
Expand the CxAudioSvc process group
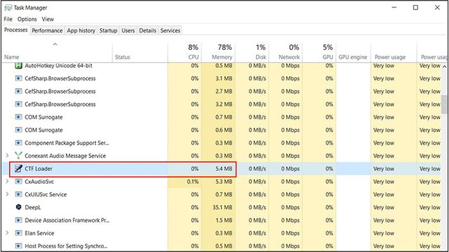click(x=7, y=182)
